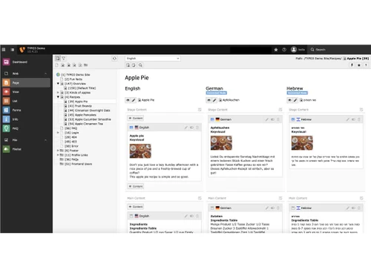Click the German Apfelkuchen keyvisual thumbnail

pyautogui.click(x=221, y=143)
